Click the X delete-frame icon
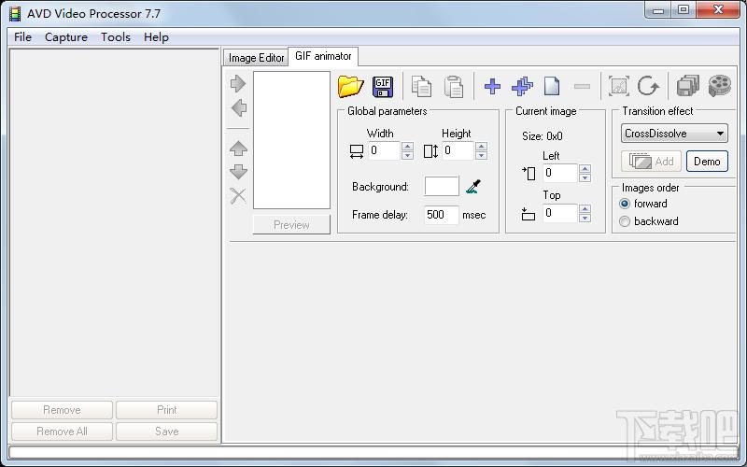This screenshot has height=467, width=747. coord(238,195)
